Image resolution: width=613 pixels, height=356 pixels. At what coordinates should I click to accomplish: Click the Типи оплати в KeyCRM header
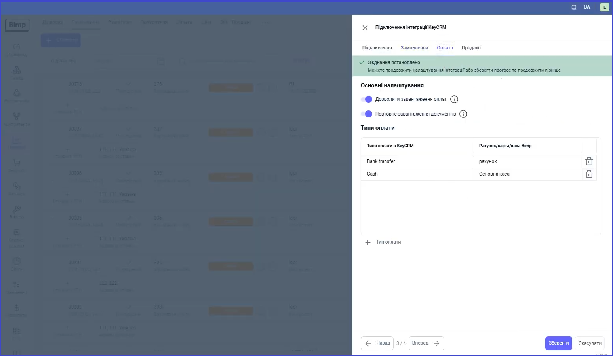pyautogui.click(x=390, y=146)
